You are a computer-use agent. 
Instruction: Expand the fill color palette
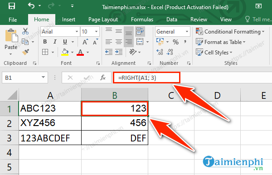(73, 52)
